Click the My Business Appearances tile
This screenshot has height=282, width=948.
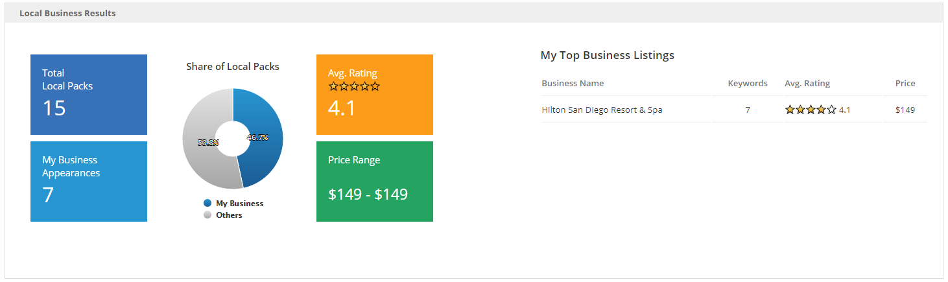coord(89,181)
